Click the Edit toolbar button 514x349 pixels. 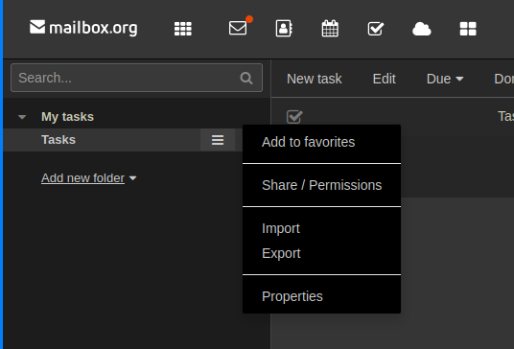pyautogui.click(x=385, y=79)
